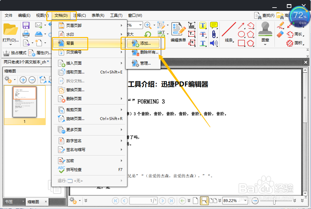Open the 窗口(W) menu
Image resolution: width=311 pixels, height=209 pixels.
click(135, 16)
